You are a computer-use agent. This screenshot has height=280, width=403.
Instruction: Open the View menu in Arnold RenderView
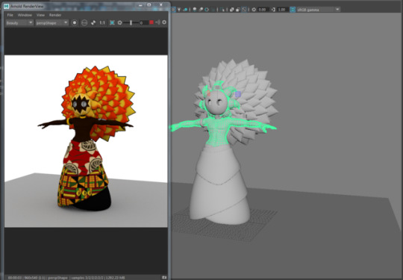tap(40, 15)
